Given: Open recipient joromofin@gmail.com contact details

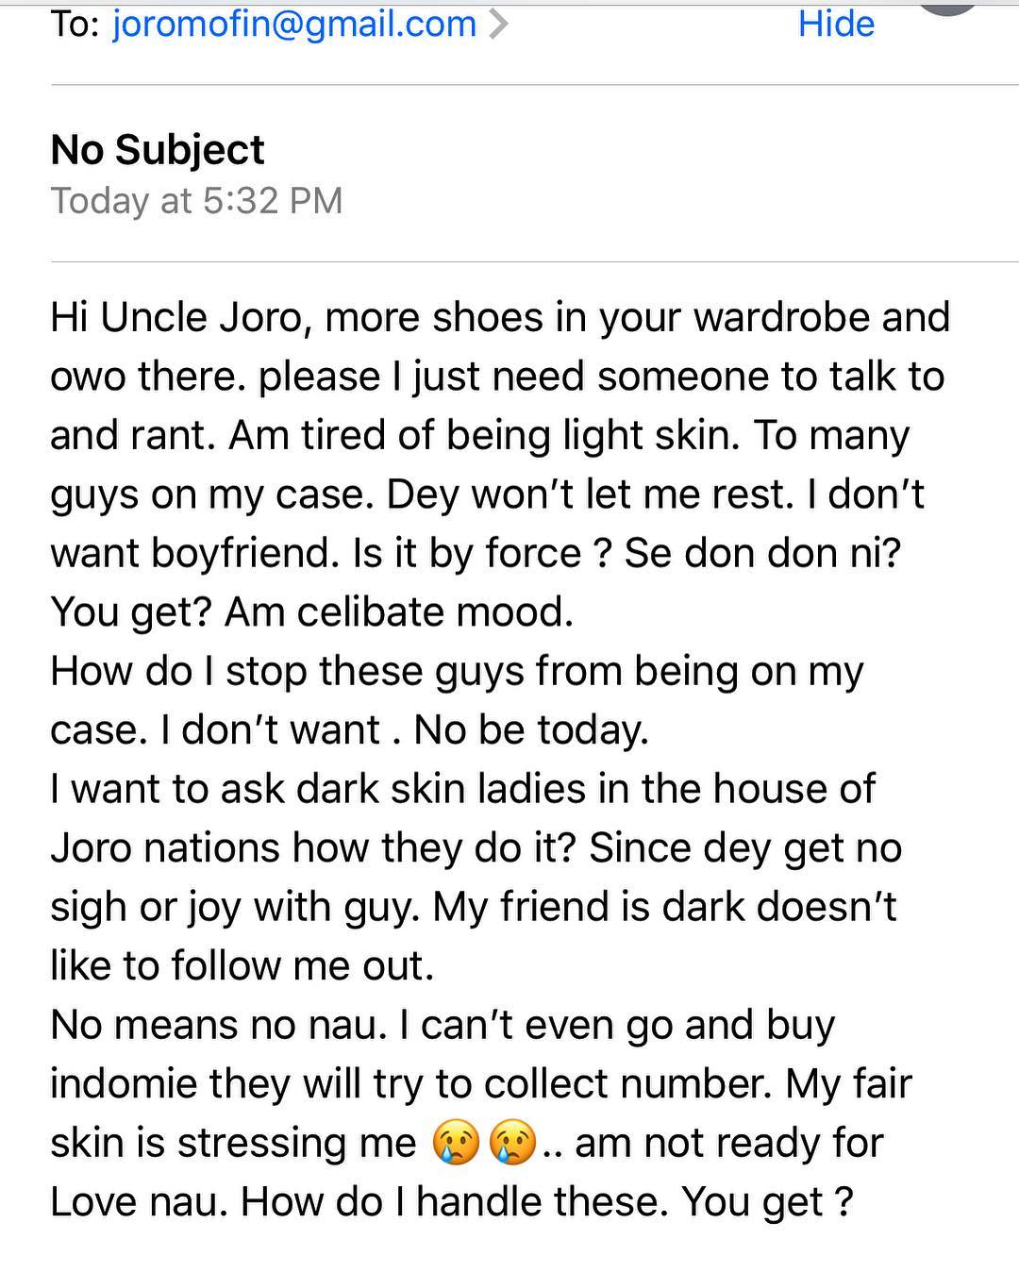Looking at the screenshot, I should coord(294,24).
